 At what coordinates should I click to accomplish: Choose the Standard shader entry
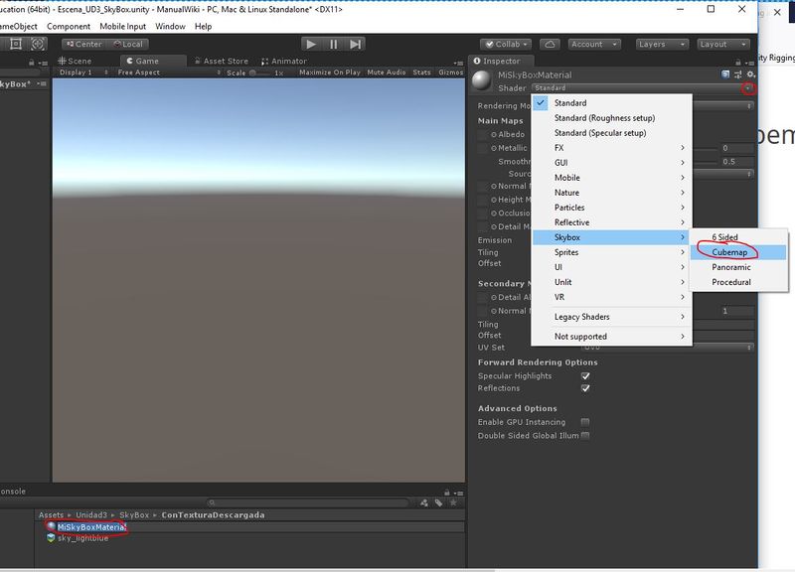(x=612, y=103)
